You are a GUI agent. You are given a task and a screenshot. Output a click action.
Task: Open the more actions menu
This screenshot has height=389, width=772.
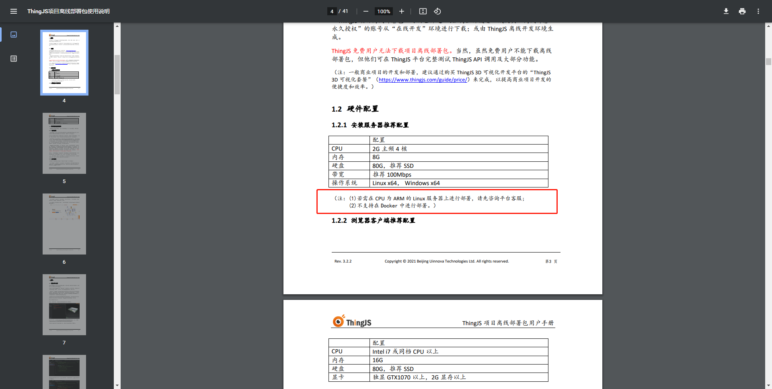[758, 11]
